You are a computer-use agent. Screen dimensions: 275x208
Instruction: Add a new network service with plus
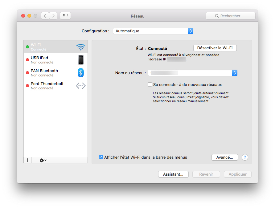coord(27,160)
